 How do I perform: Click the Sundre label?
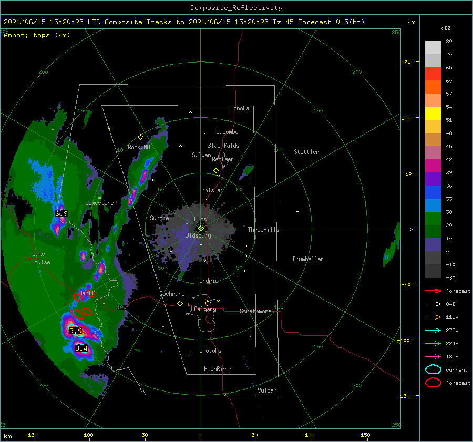point(159,218)
